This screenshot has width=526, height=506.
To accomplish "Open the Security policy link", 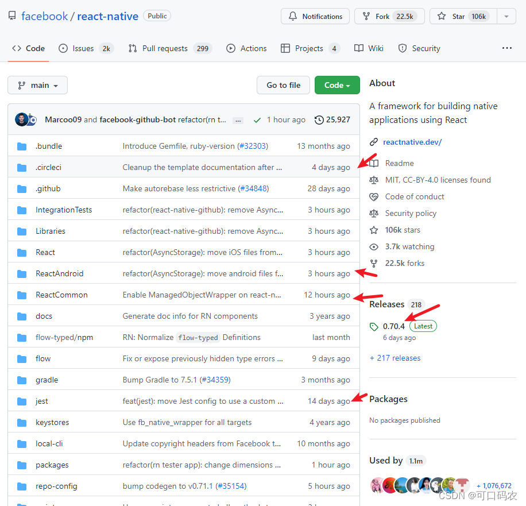I will coord(411,214).
